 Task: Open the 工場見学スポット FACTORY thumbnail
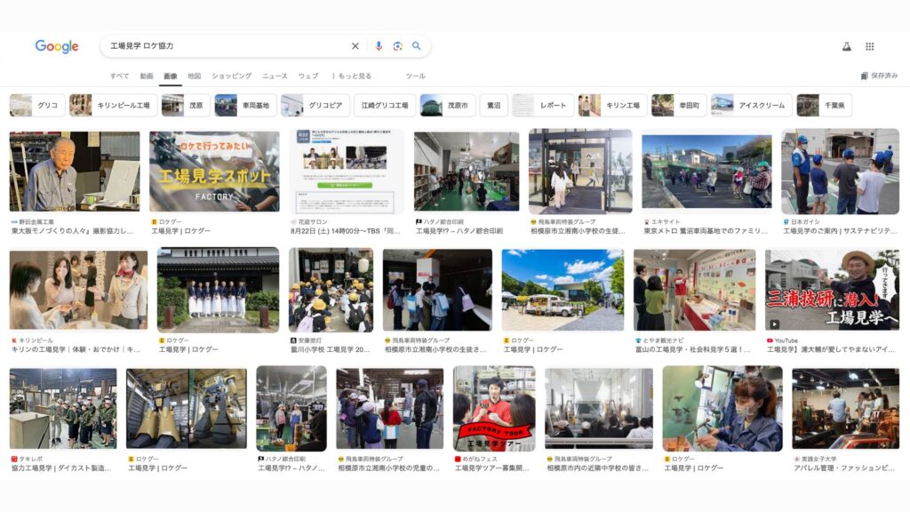pyautogui.click(x=214, y=171)
